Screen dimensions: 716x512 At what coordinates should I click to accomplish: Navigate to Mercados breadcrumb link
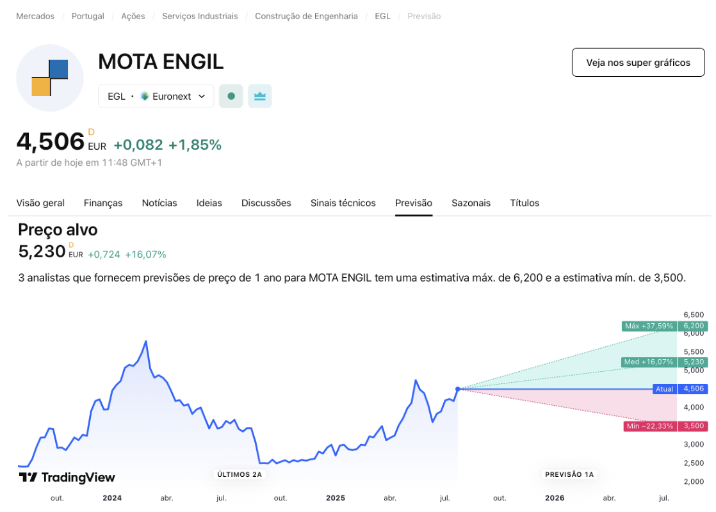35,16
